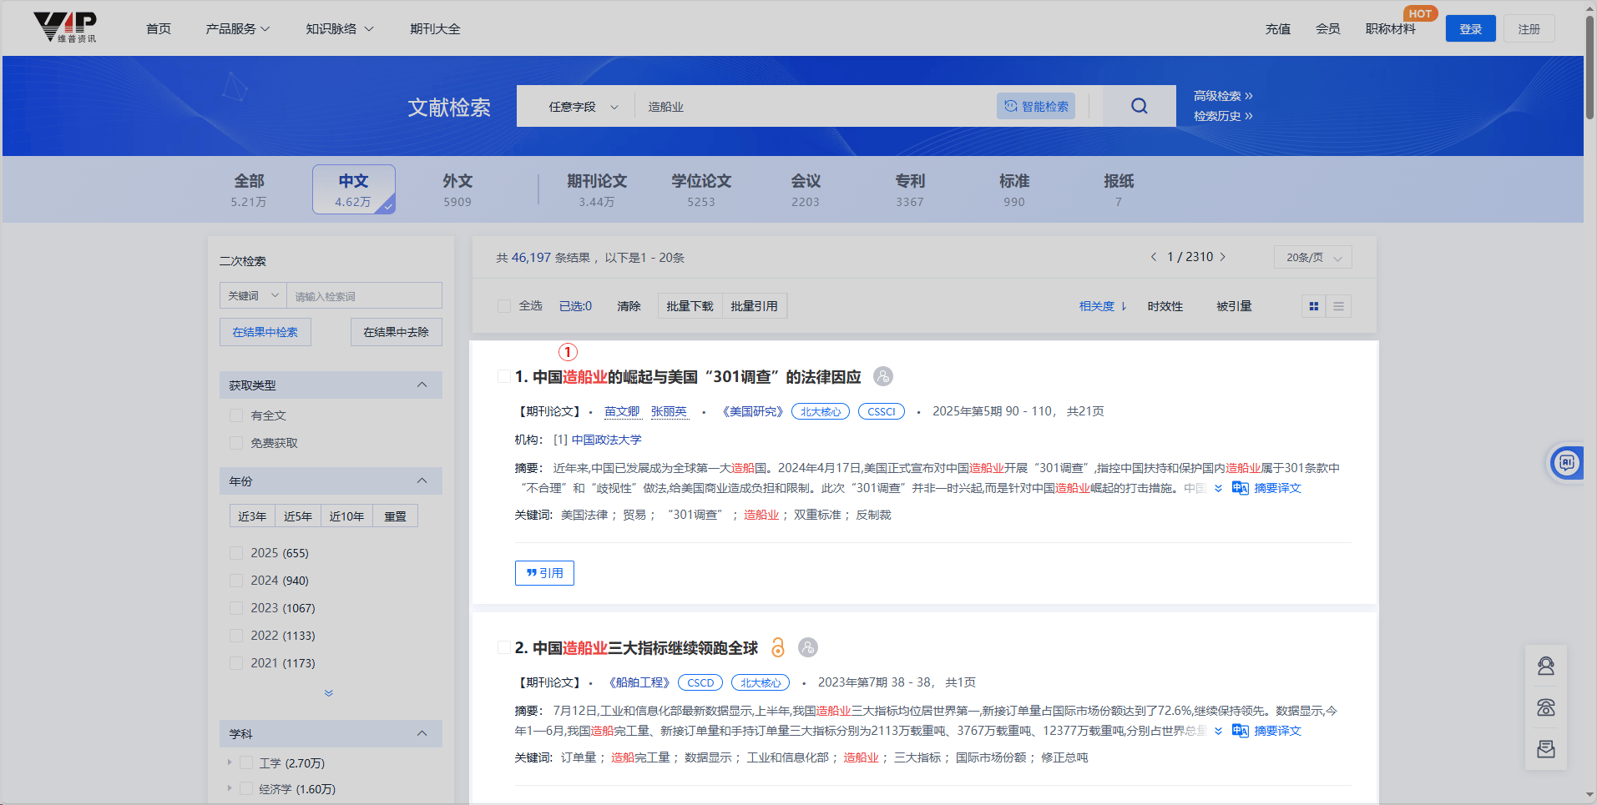Check the 有全文 filter
The height and width of the screenshot is (805, 1597).
(x=236, y=415)
